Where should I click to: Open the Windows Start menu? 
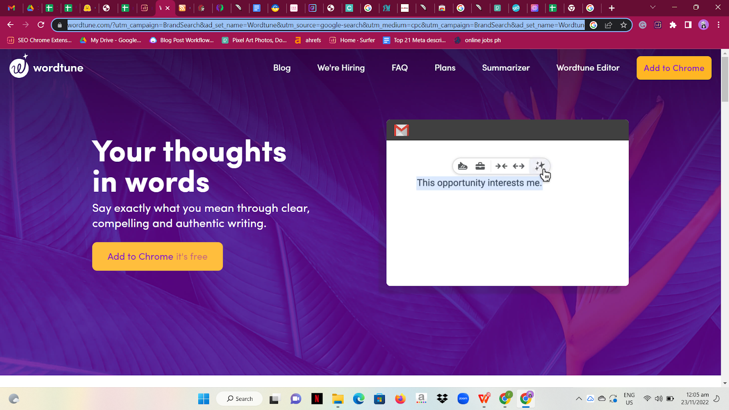(204, 399)
